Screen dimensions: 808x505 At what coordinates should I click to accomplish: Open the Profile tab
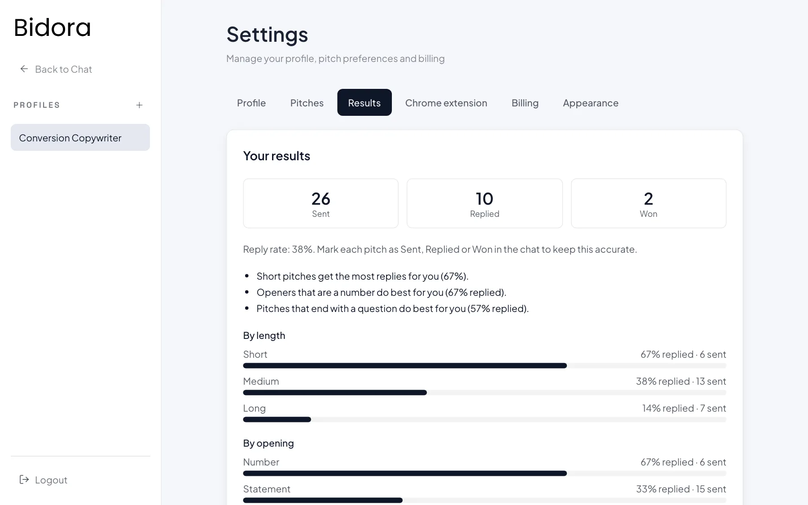pyautogui.click(x=251, y=103)
